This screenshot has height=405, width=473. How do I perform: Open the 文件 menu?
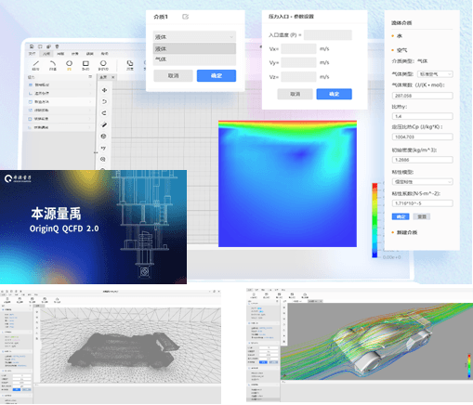click(x=32, y=54)
